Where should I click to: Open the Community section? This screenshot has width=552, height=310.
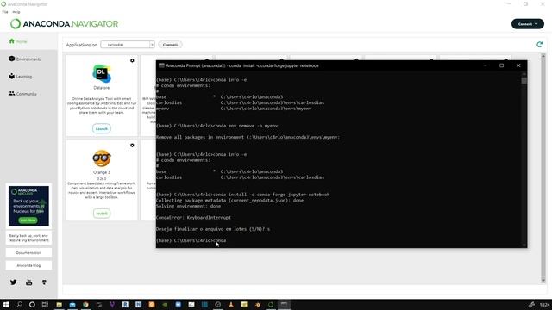tap(22, 94)
